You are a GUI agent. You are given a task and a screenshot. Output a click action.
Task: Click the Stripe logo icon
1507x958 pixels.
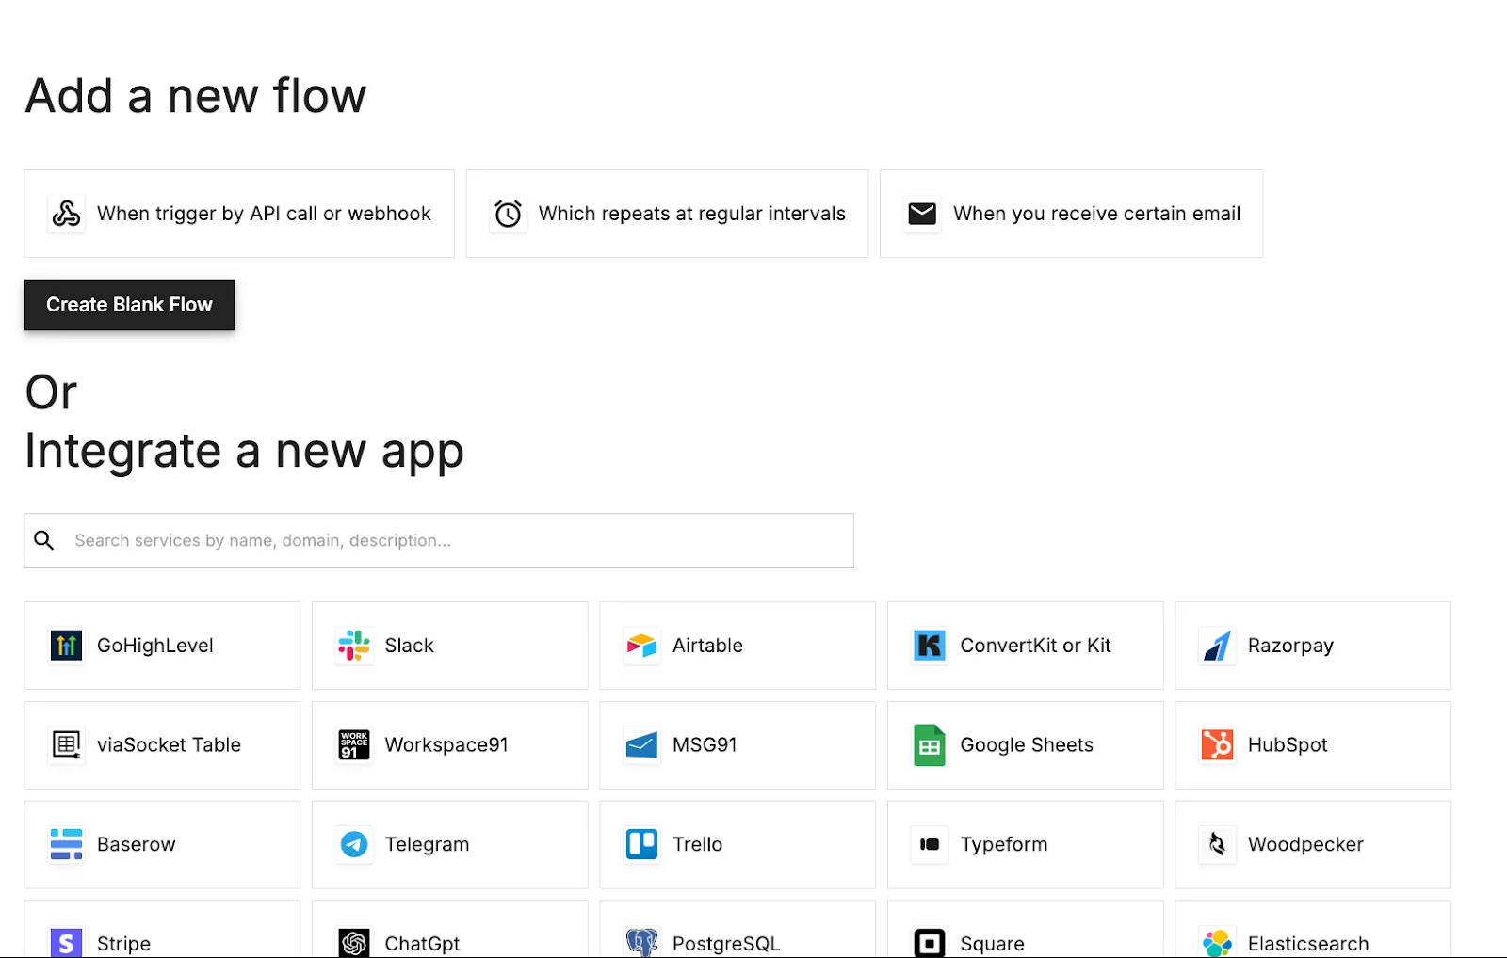pos(66,943)
